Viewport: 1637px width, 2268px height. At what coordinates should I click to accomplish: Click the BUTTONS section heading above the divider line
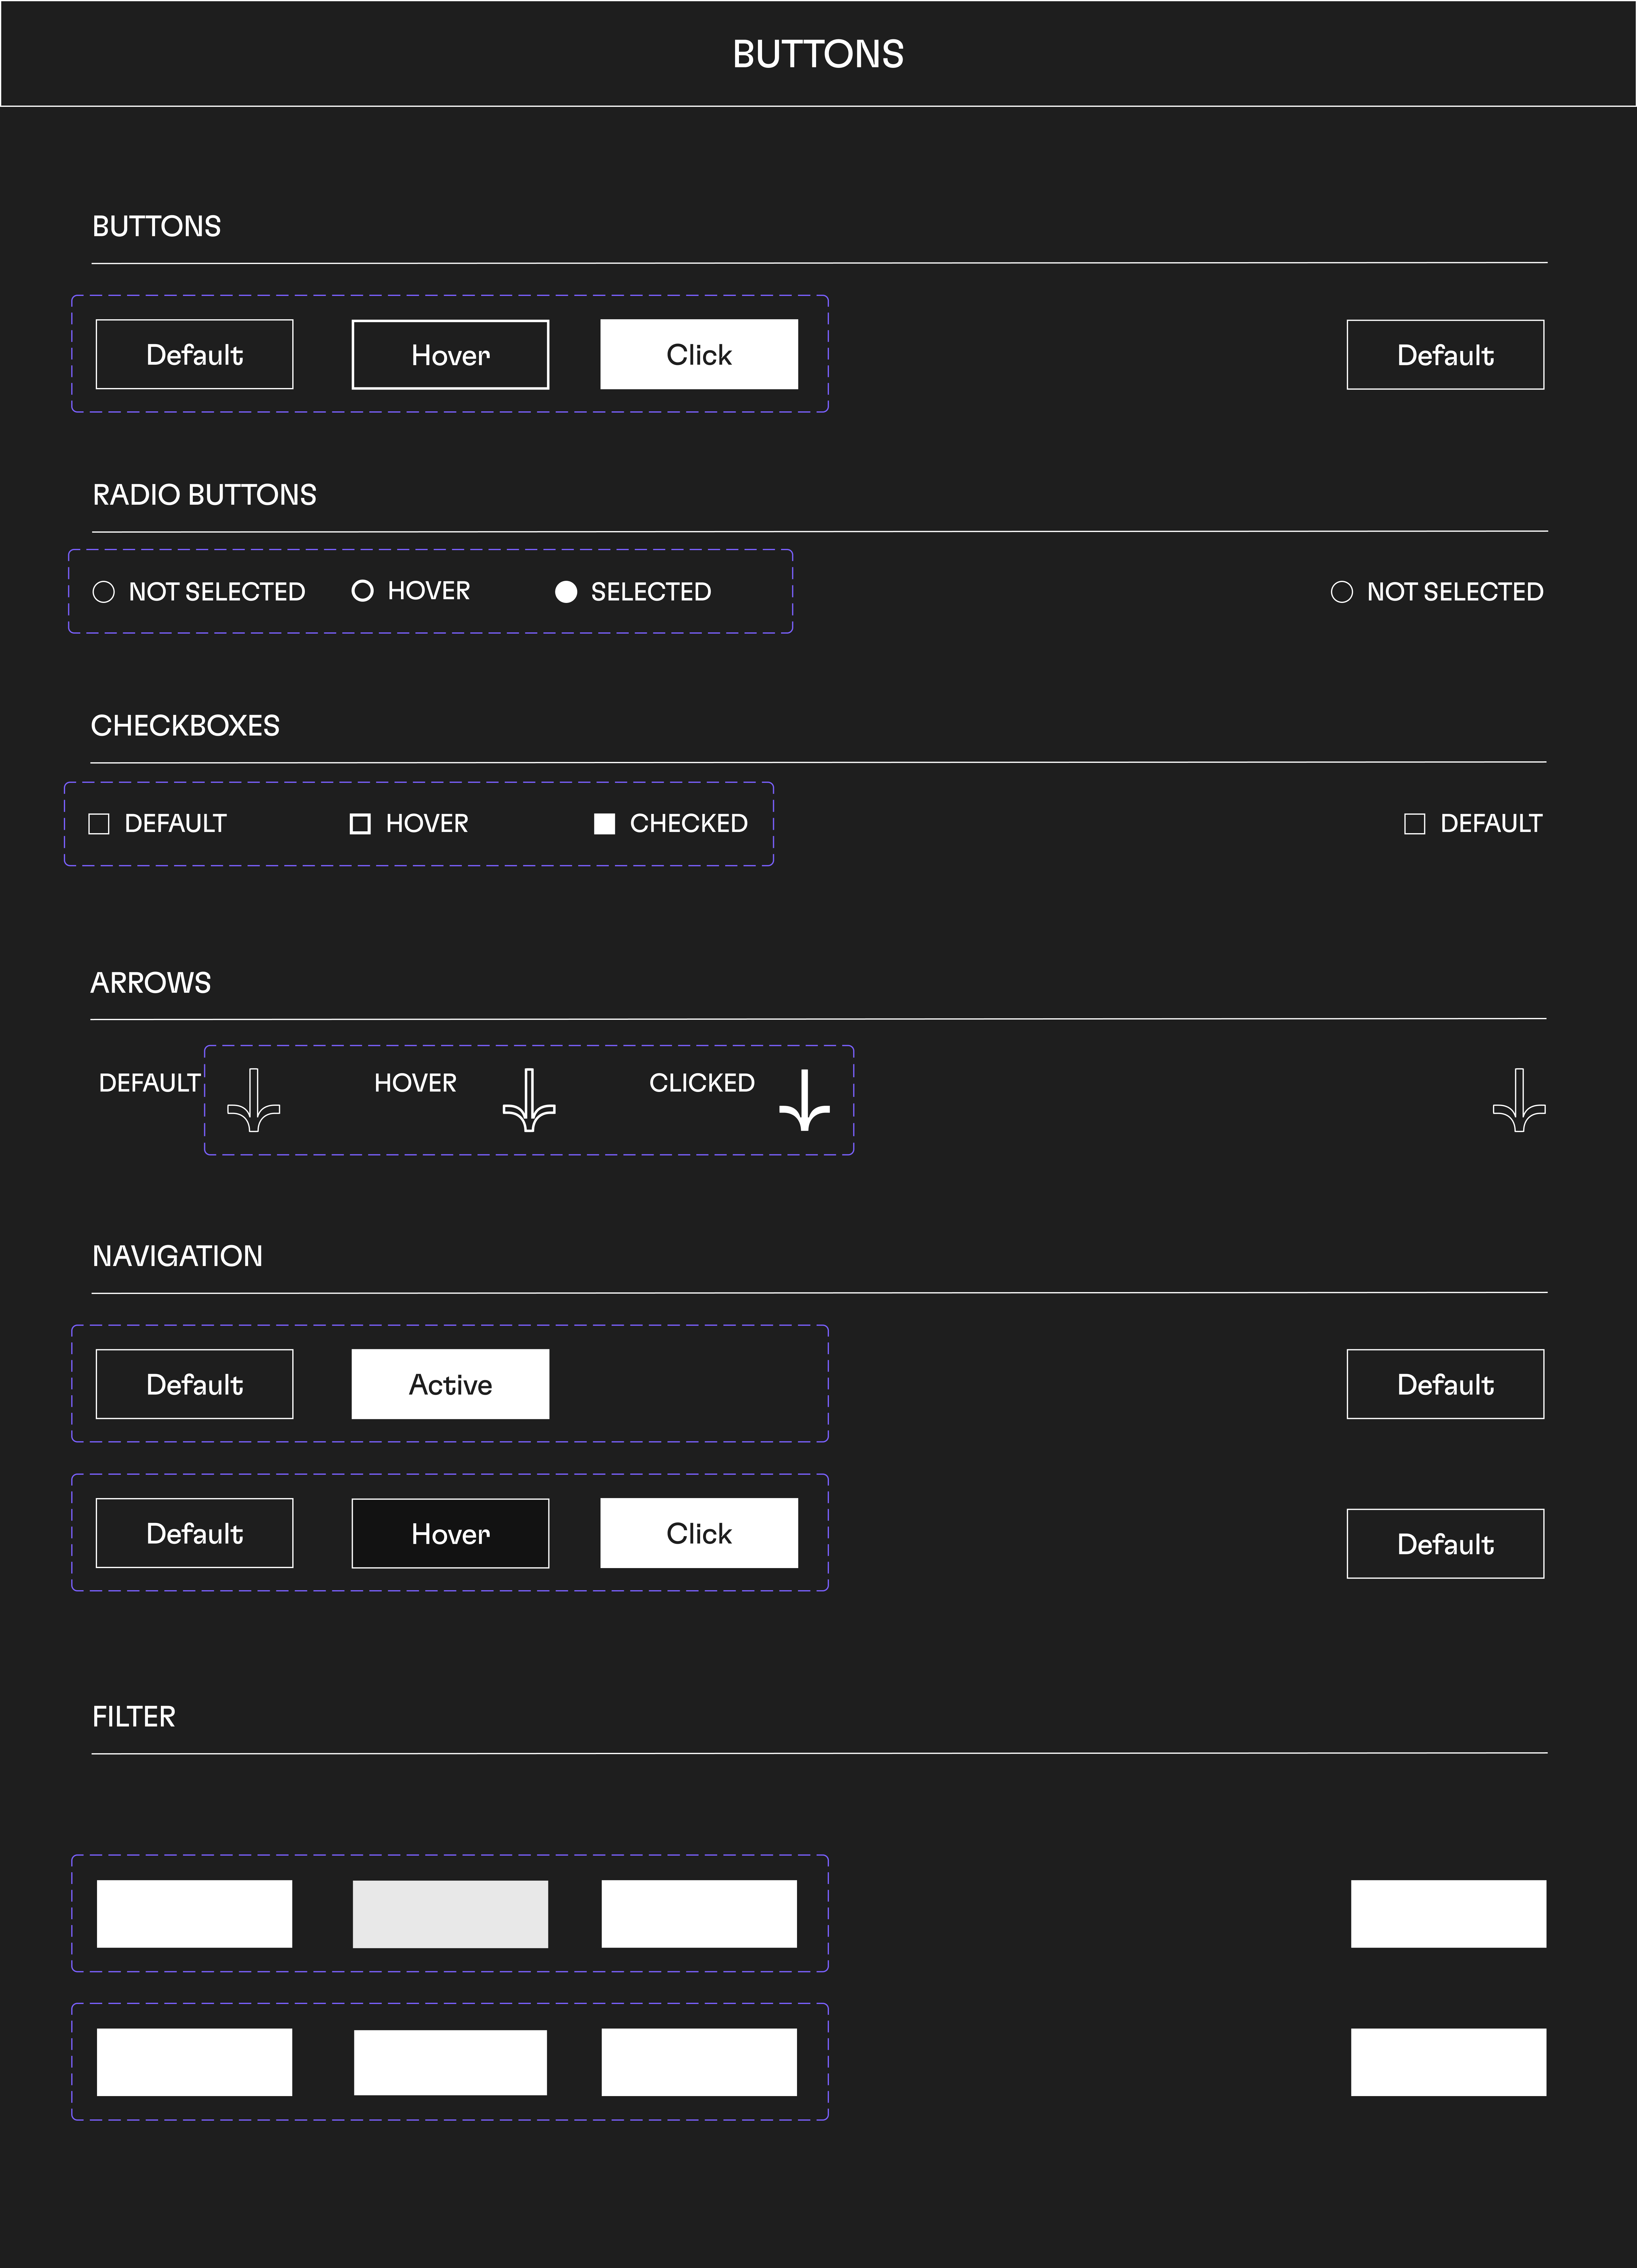coord(157,226)
